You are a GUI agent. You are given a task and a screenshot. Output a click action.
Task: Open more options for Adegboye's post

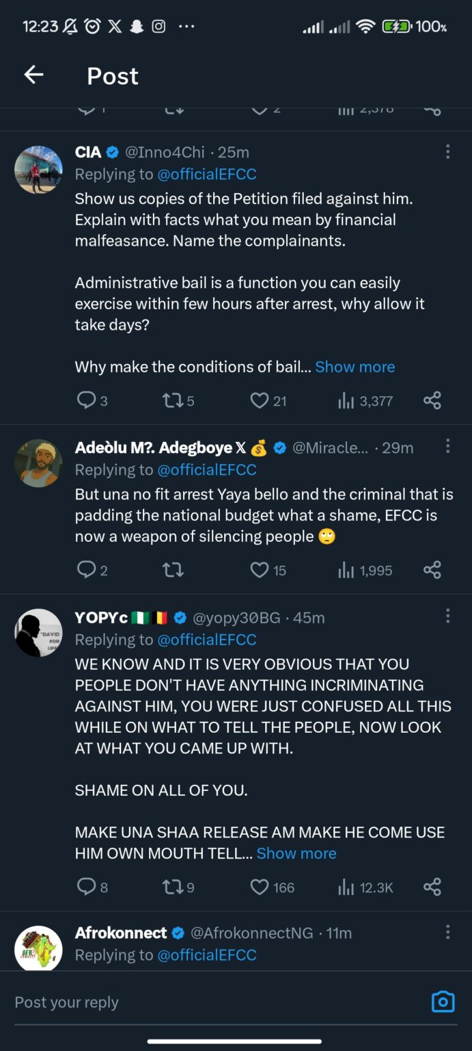point(447,447)
